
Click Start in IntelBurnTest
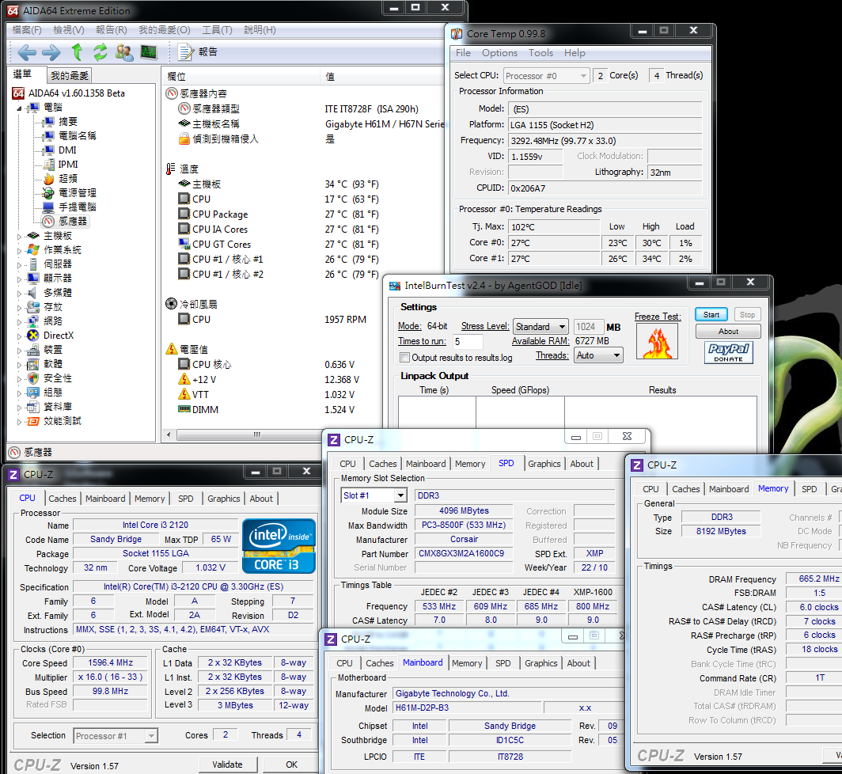(711, 314)
